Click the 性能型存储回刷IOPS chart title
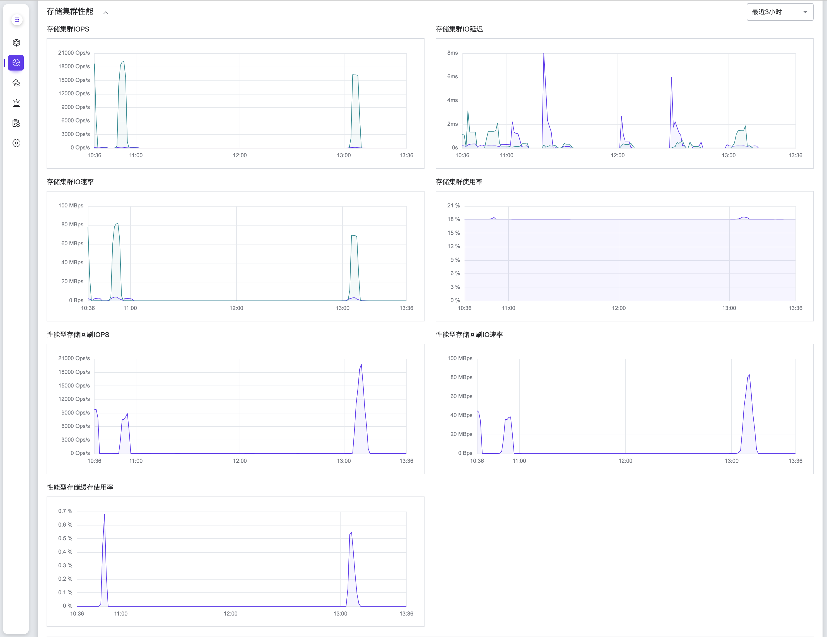This screenshot has height=637, width=827. (78, 335)
